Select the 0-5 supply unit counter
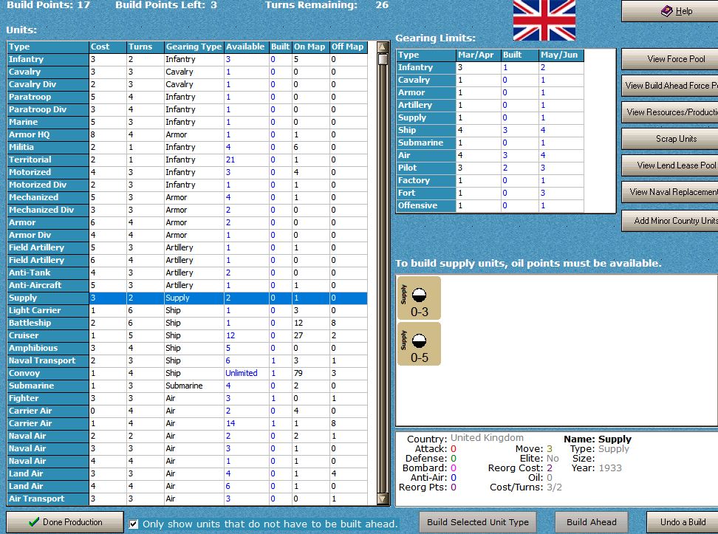The height and width of the screenshot is (534, 718). pyautogui.click(x=419, y=344)
